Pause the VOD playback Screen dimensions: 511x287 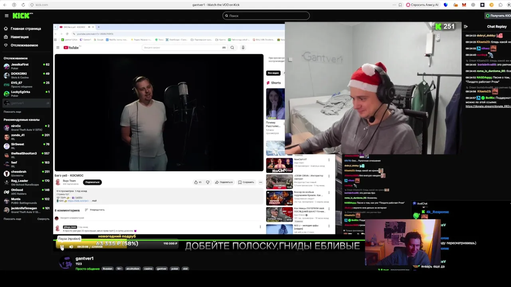point(62,247)
